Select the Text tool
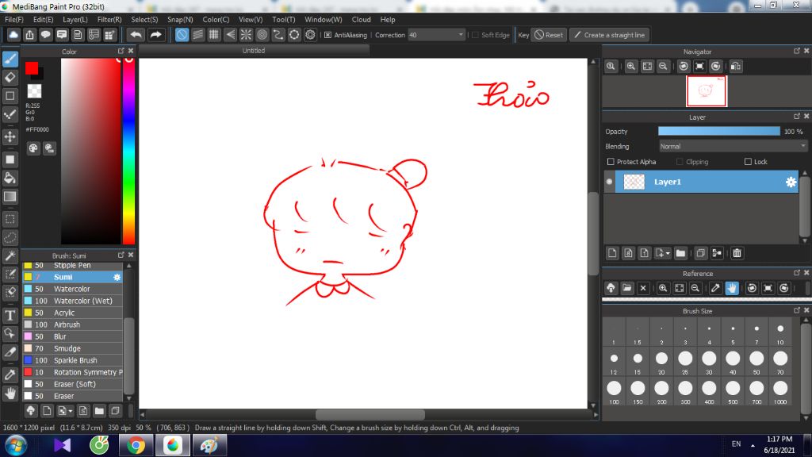 pos(10,315)
